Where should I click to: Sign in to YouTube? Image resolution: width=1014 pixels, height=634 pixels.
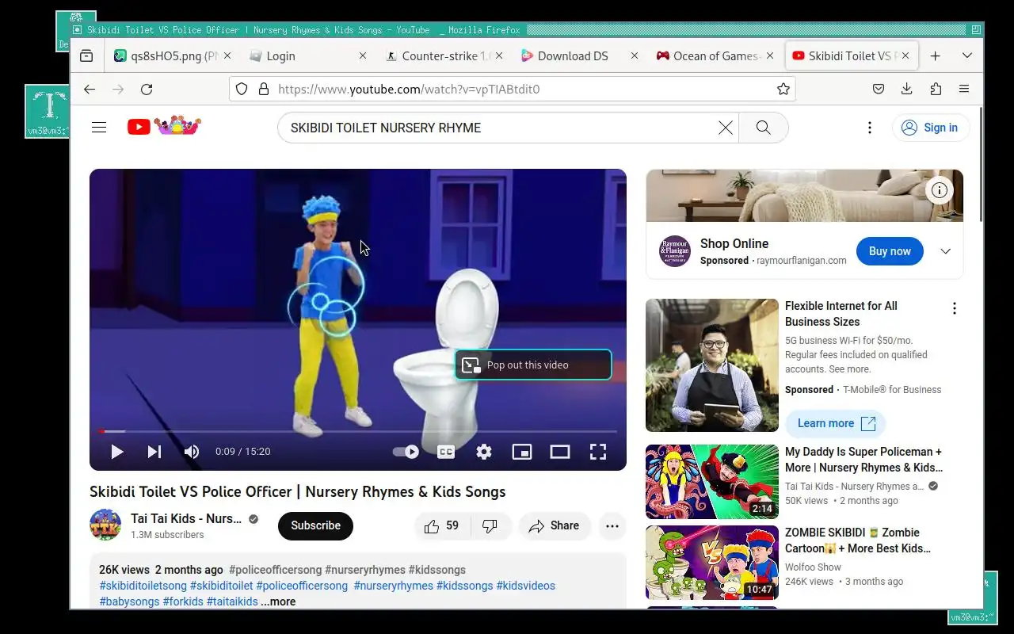click(931, 128)
